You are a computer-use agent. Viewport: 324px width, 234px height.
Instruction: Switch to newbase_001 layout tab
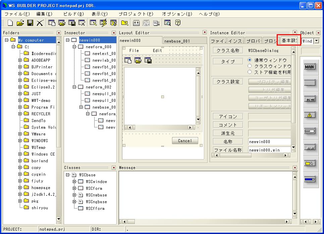[x=185, y=41]
